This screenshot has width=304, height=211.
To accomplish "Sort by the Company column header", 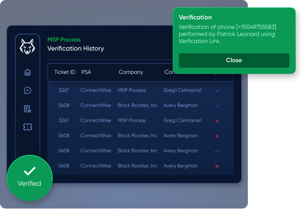I will tap(131, 72).
